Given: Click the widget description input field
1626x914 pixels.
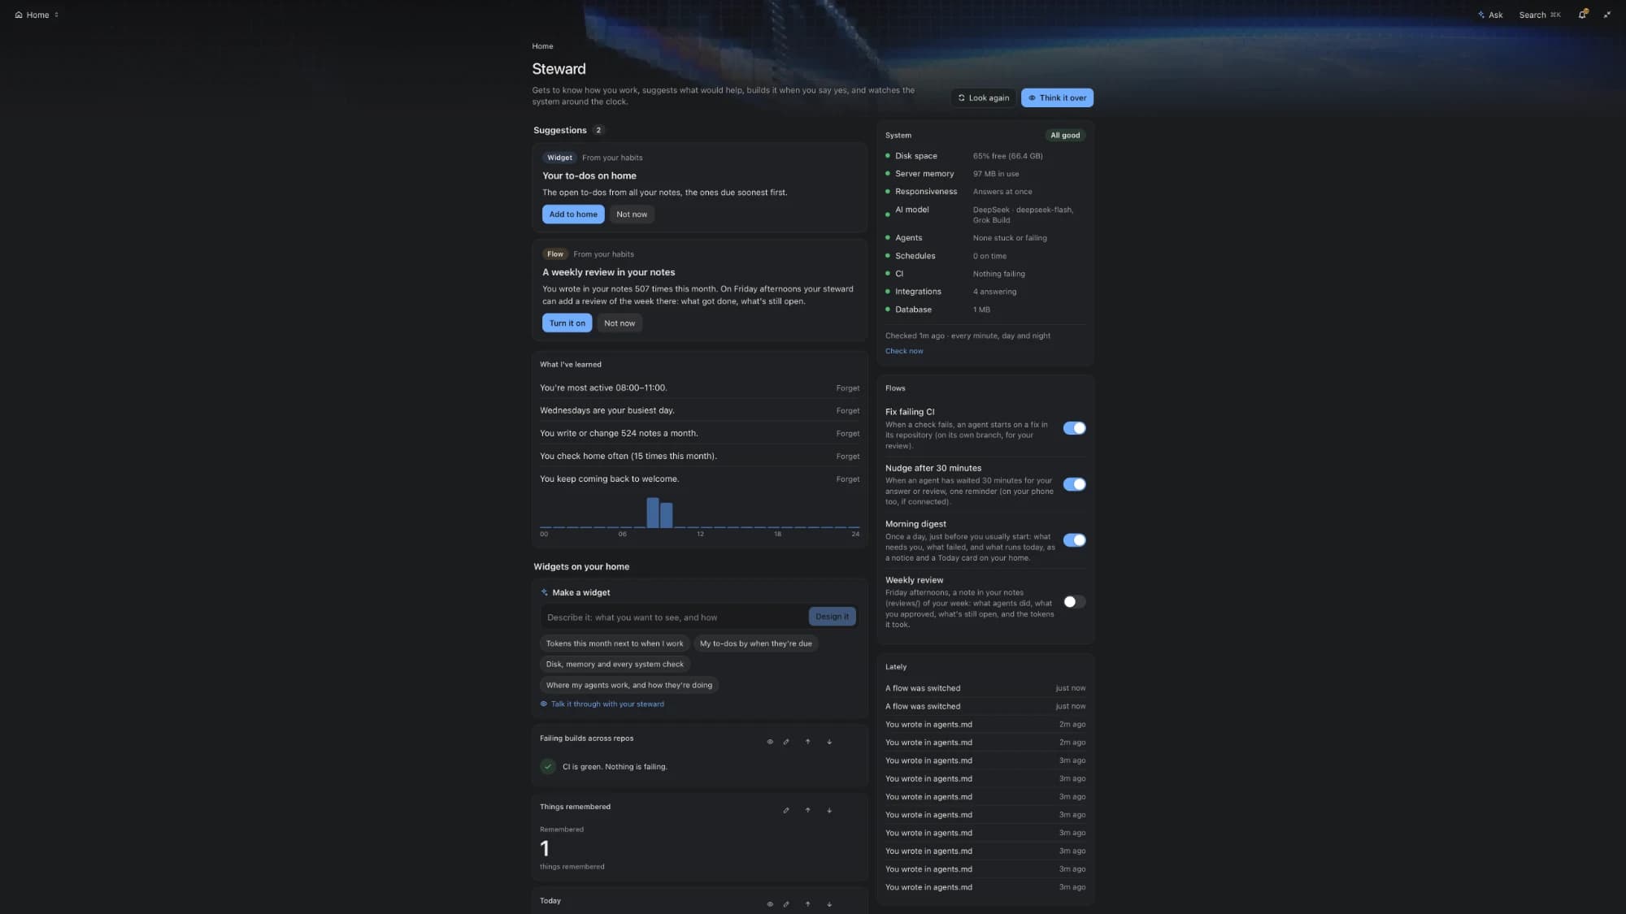Looking at the screenshot, I should coord(674,617).
